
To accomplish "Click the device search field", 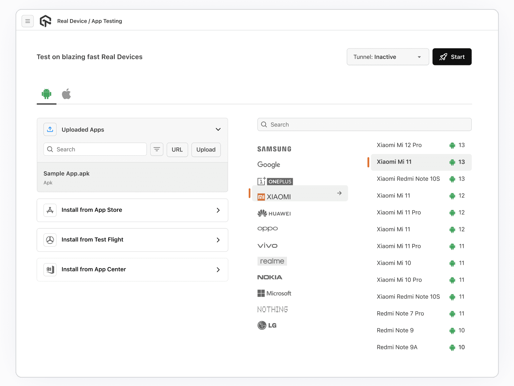I will (x=365, y=125).
